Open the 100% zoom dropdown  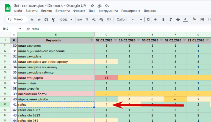(x=65, y=20)
